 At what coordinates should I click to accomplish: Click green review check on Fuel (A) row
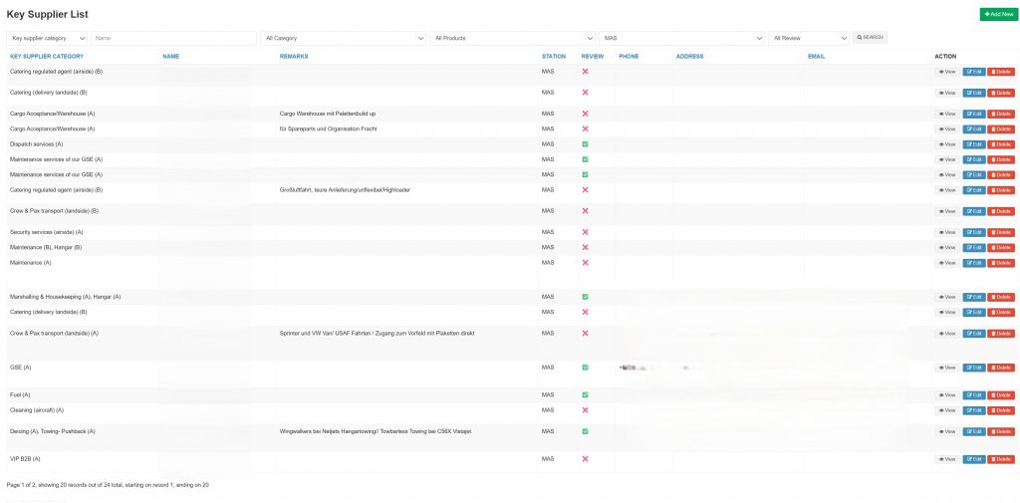585,395
